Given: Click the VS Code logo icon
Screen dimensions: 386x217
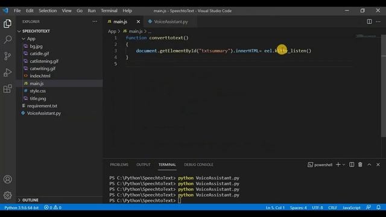Looking at the screenshot, I should (x=5, y=11).
